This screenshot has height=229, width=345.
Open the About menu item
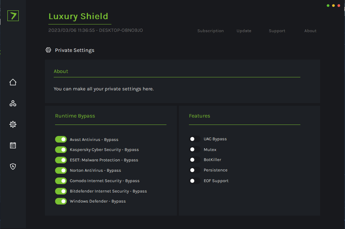(x=310, y=31)
